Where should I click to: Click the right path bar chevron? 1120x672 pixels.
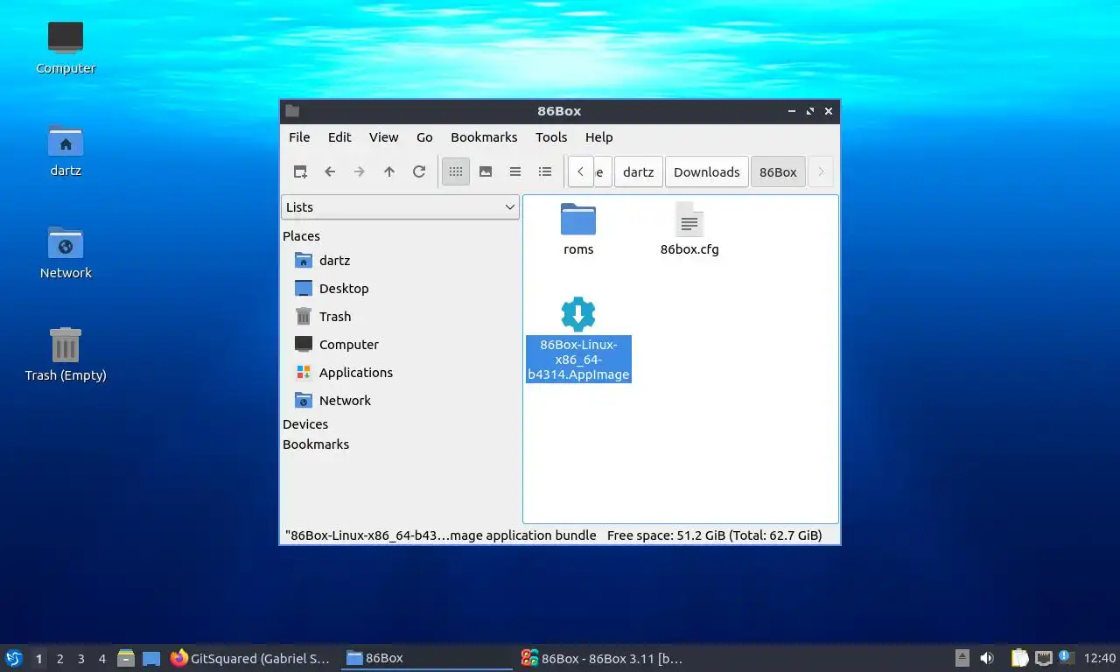click(x=821, y=171)
